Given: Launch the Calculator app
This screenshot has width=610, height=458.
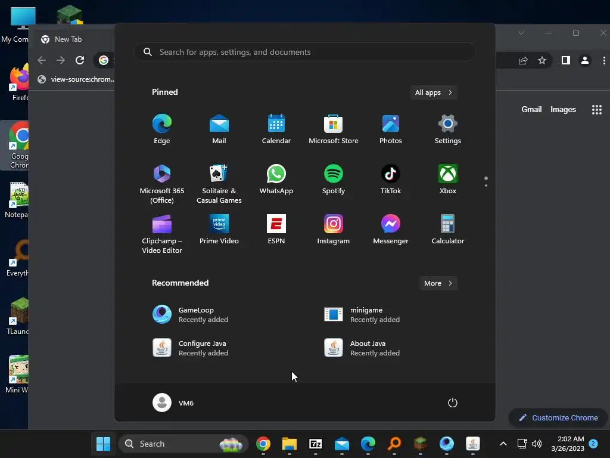Looking at the screenshot, I should pos(448,230).
